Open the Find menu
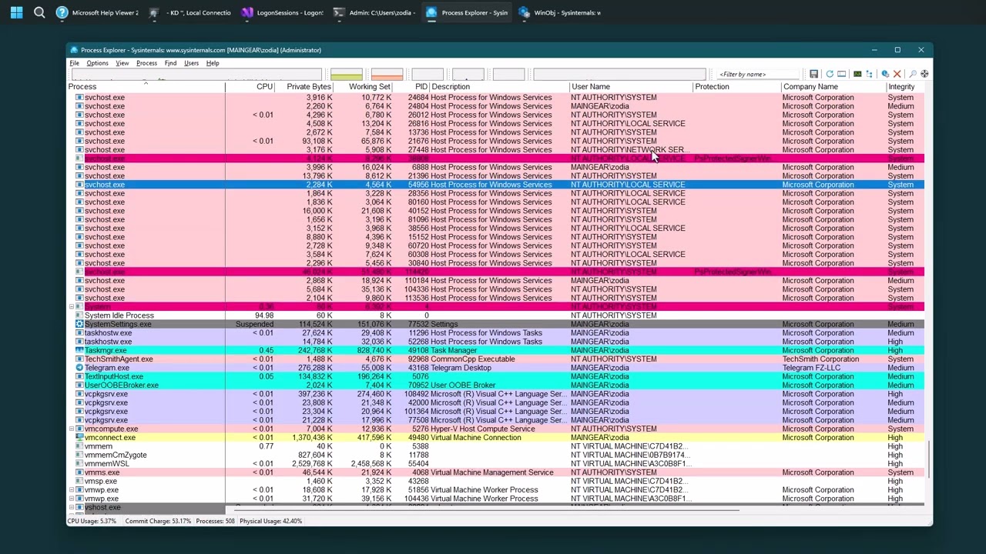Viewport: 986px width, 554px height. click(170, 63)
